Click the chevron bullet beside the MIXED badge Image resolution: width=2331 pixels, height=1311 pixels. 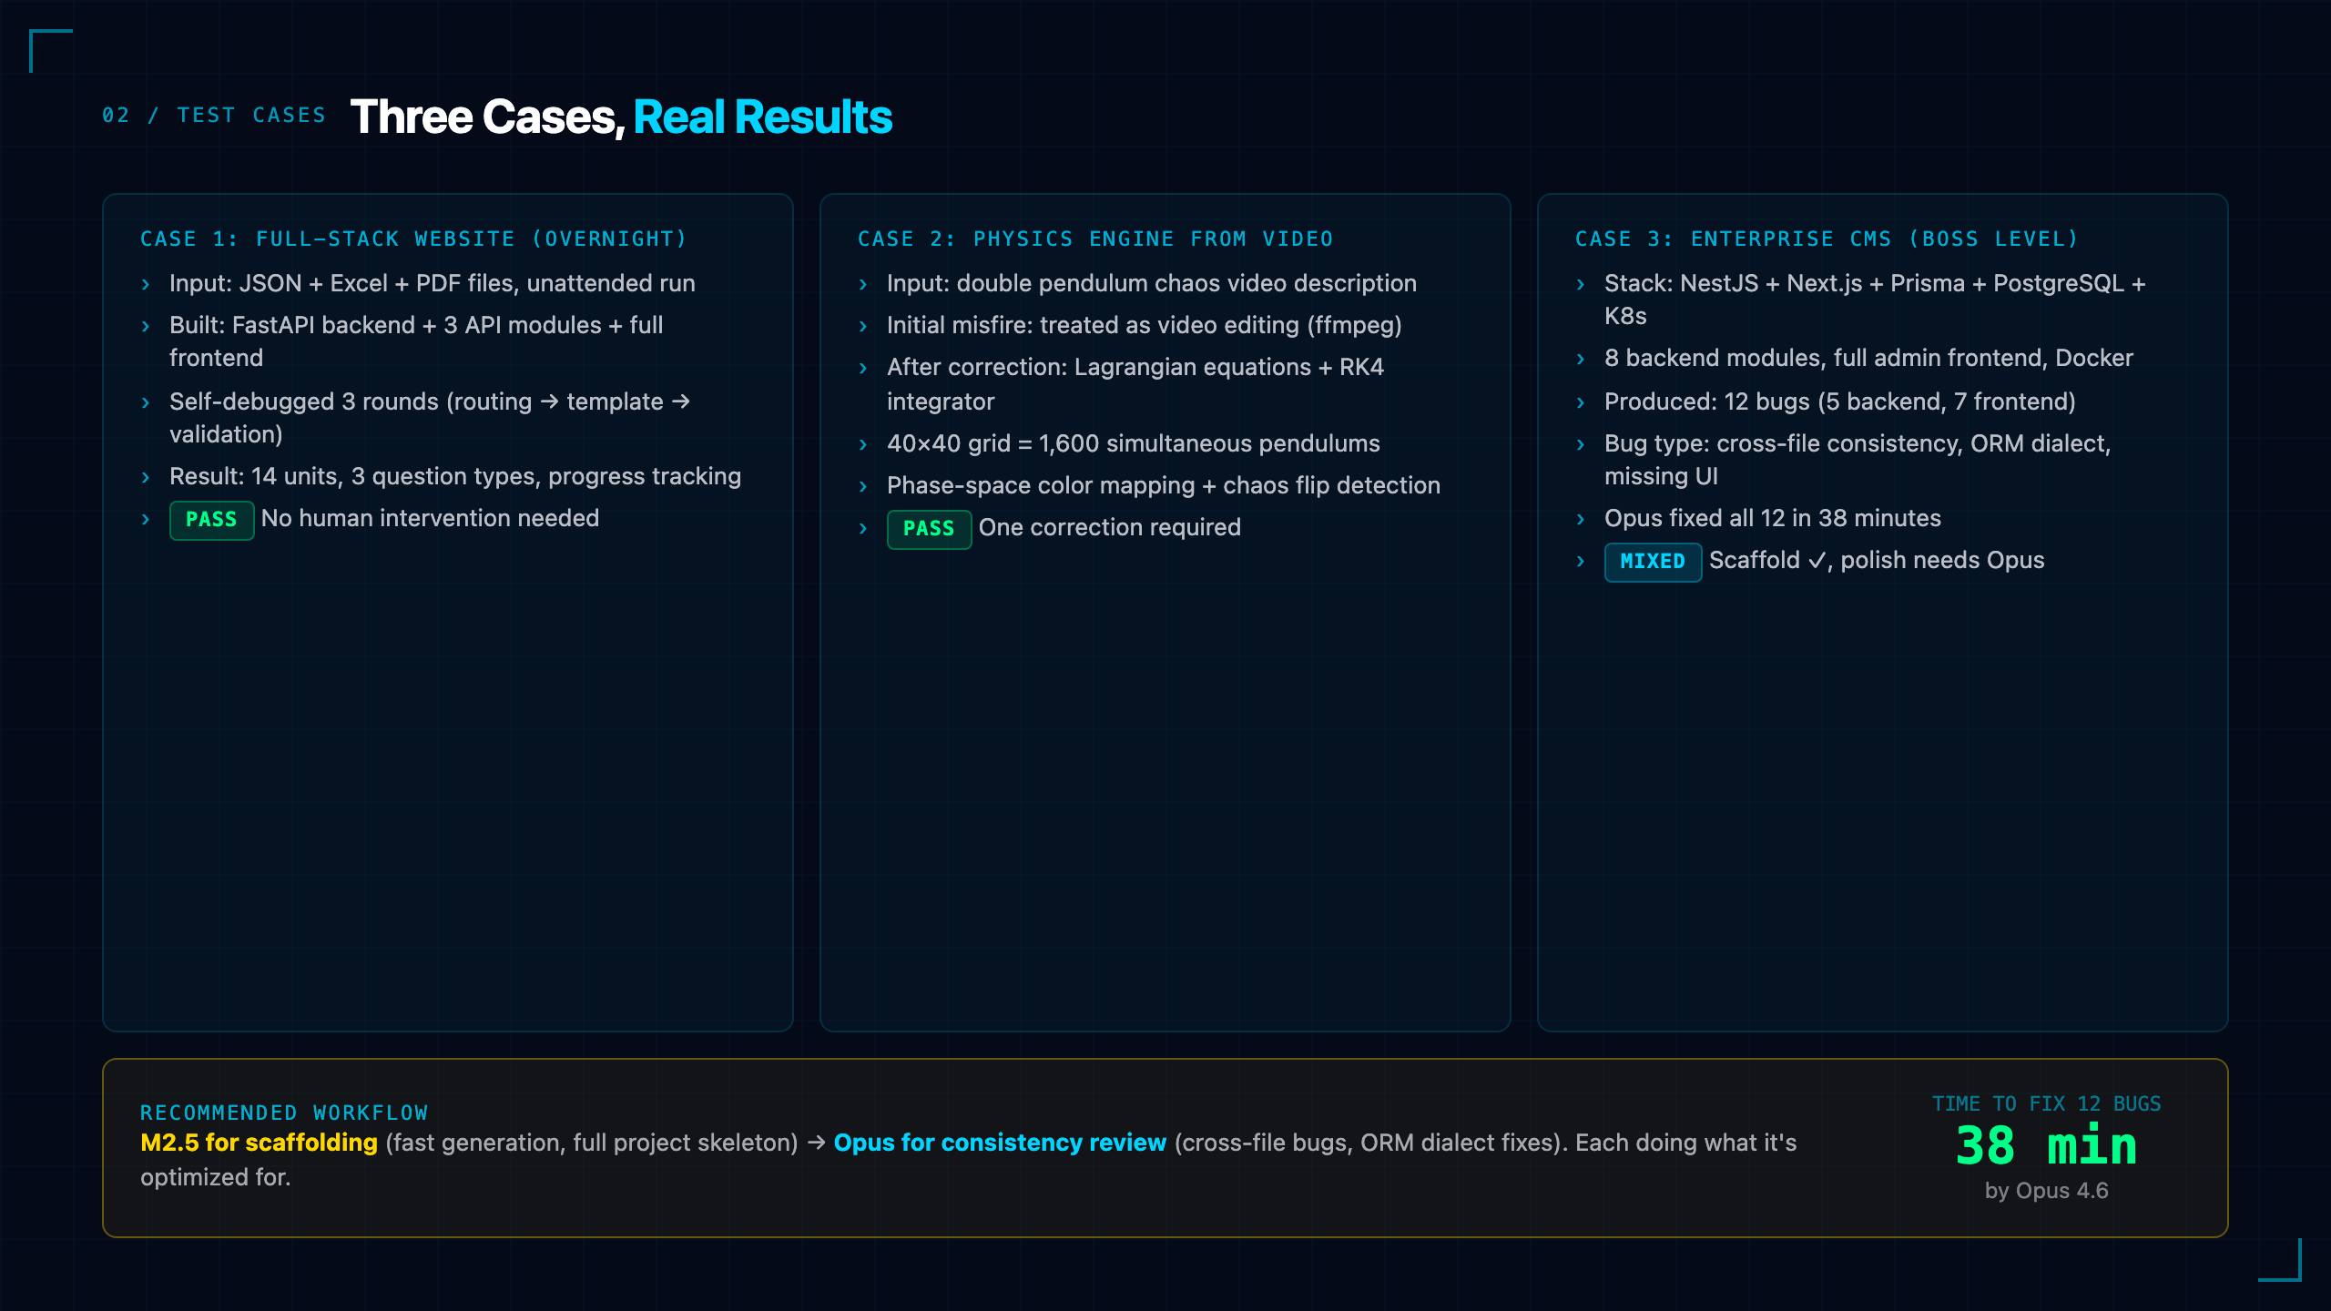click(x=1581, y=561)
